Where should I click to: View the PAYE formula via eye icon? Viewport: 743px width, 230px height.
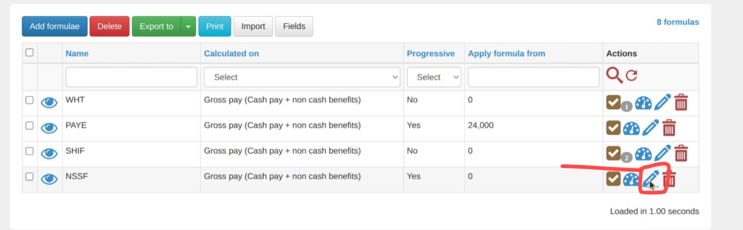(x=49, y=128)
